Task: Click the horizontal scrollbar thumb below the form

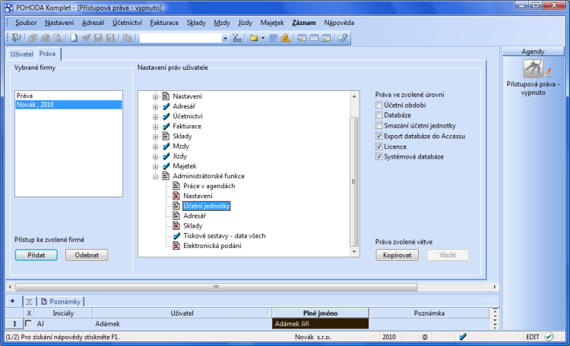Action: coord(217,287)
